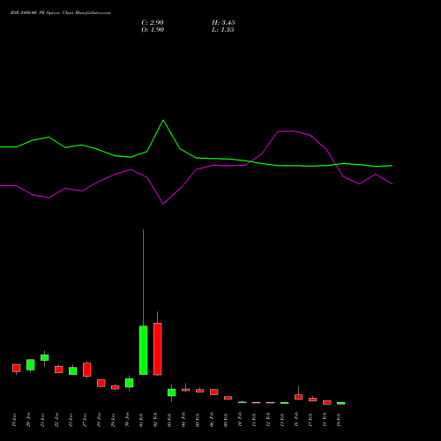The width and height of the screenshot is (441, 441).
Task: Select the last green candle for 19 Feb
Action: pos(340,403)
